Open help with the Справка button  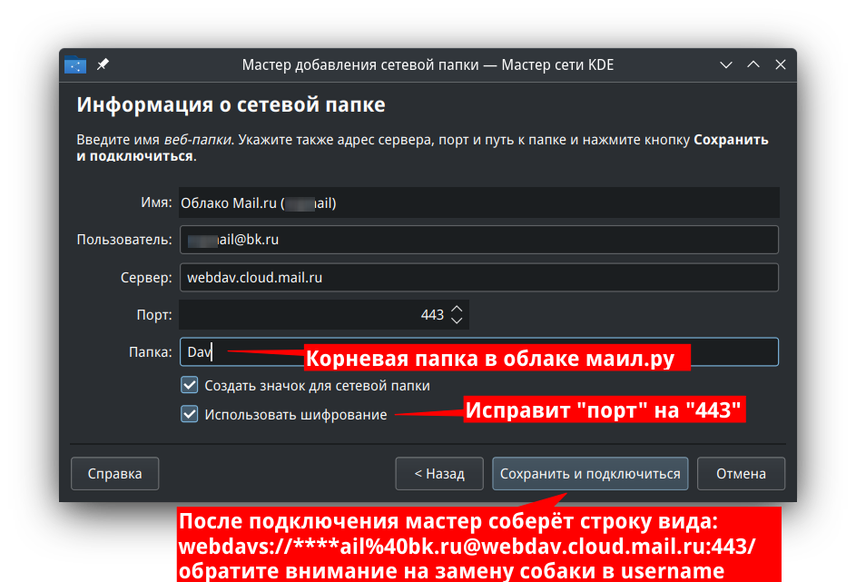tap(114, 473)
